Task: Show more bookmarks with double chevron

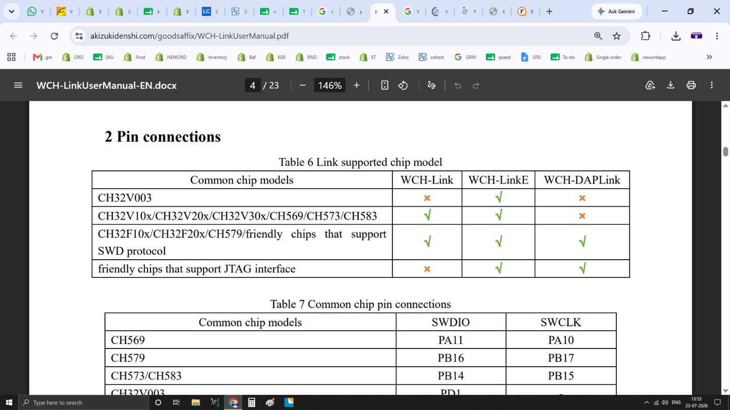Action: [709, 57]
